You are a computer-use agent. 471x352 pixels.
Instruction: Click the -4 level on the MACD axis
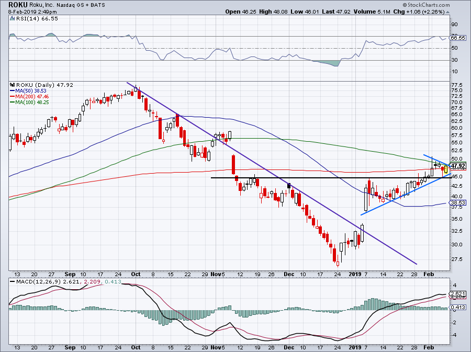(x=454, y=335)
